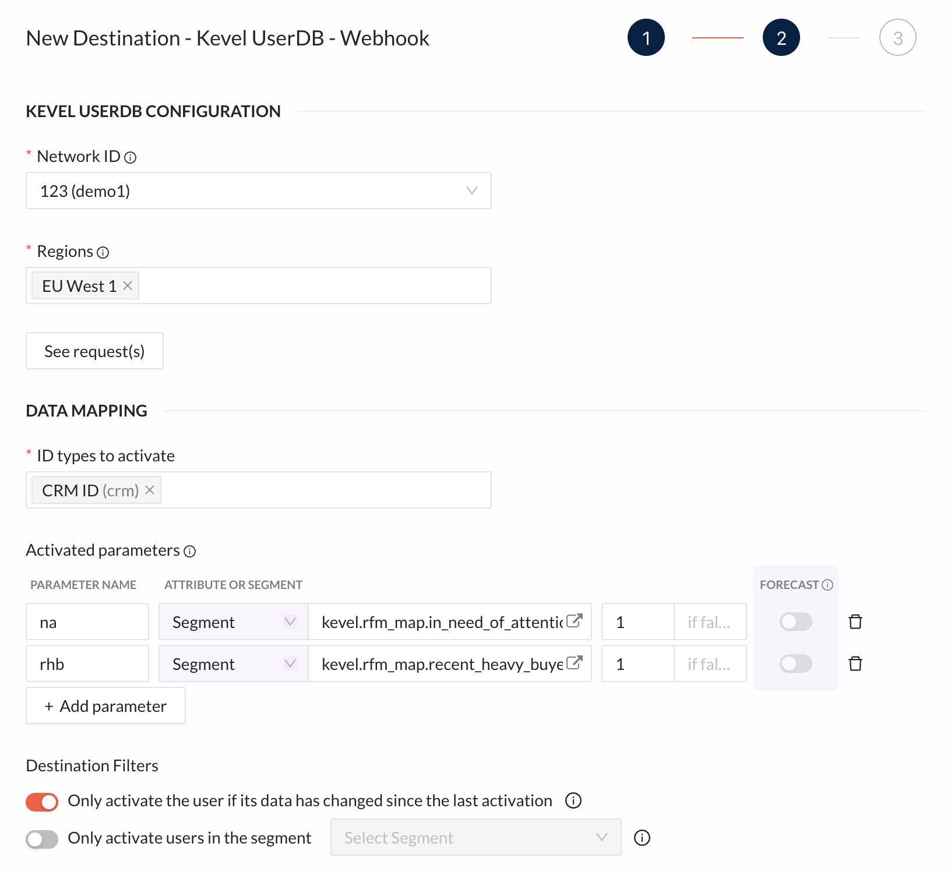951x875 pixels.
Task: Enable only activate users in segment
Action: (x=42, y=839)
